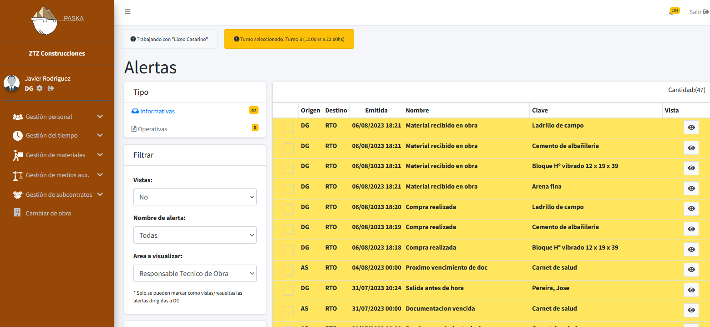Image resolution: width=710 pixels, height=327 pixels.
Task: Click the Origen column header
Action: 310,110
